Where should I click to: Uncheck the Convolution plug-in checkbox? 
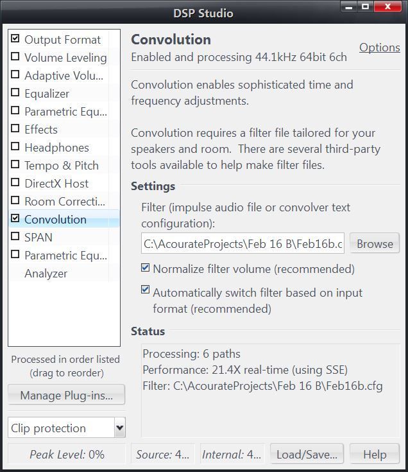[x=15, y=218]
